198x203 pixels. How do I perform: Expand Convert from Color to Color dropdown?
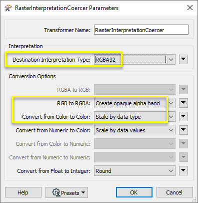[134, 117]
